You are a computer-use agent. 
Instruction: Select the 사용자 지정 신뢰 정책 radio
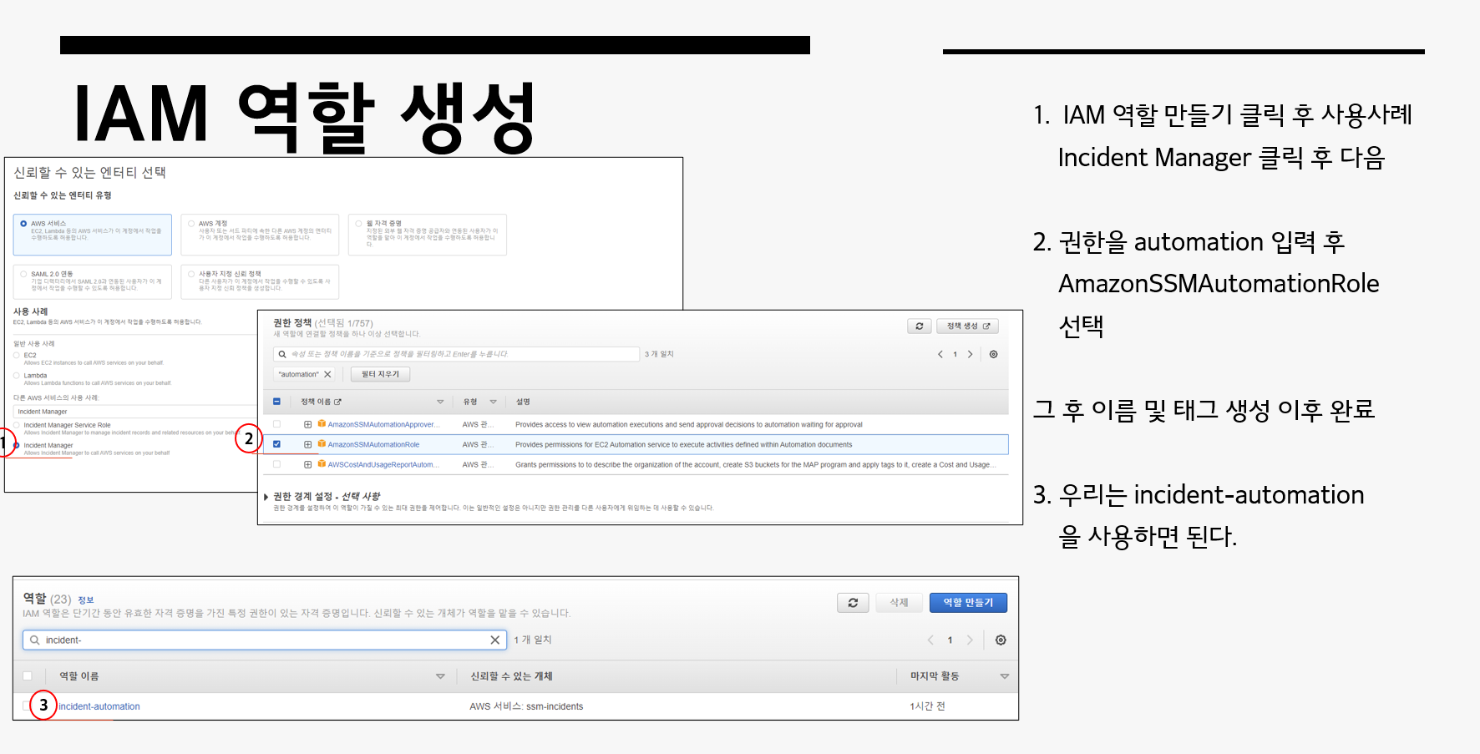pyautogui.click(x=191, y=274)
